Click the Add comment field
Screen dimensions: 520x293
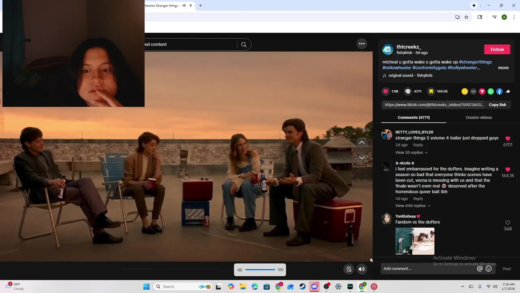click(x=429, y=269)
